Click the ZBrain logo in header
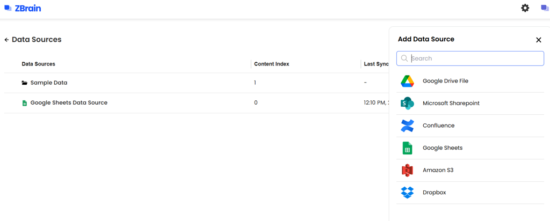This screenshot has height=221, width=550. coord(23,8)
